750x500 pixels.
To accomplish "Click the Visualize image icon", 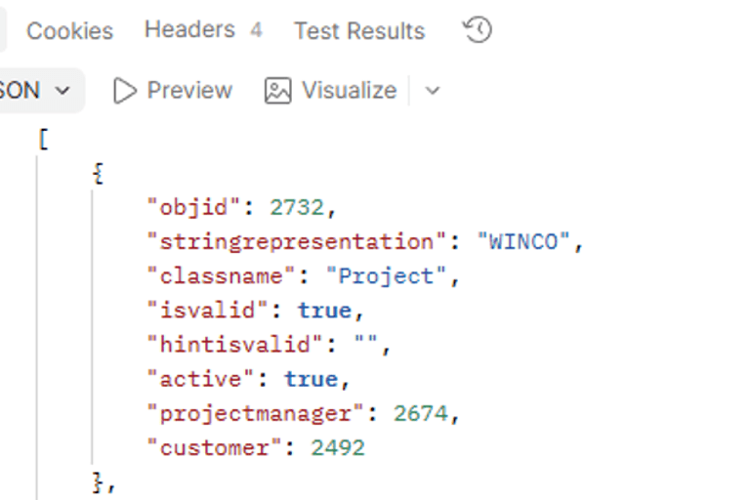I will tap(278, 91).
